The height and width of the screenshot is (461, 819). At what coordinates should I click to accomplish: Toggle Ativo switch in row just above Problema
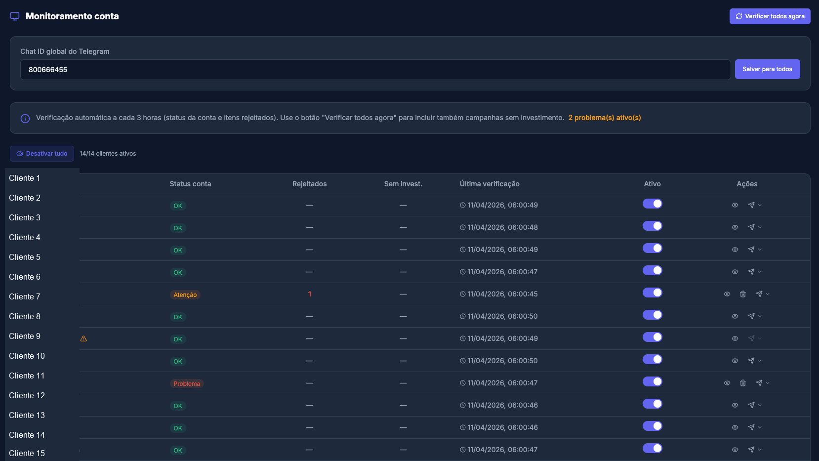point(653,359)
